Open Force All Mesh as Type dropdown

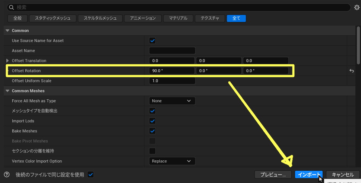point(172,101)
